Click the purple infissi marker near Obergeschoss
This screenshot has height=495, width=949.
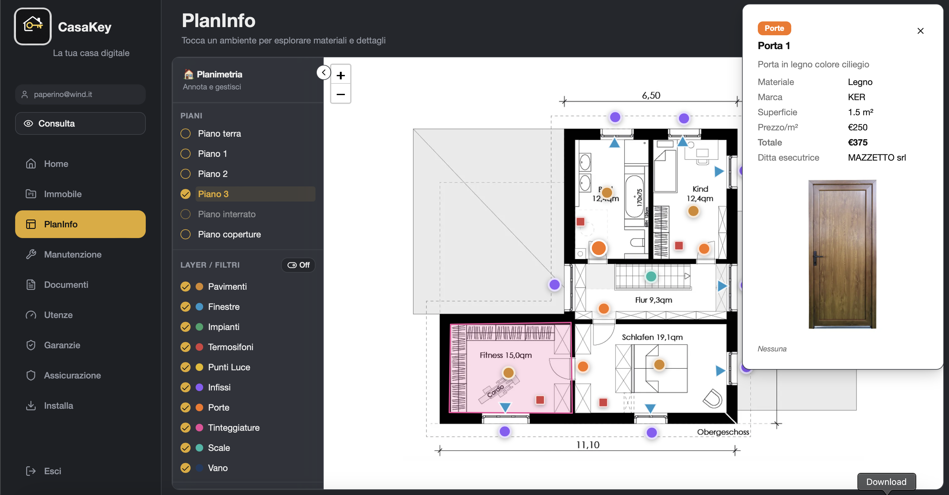click(651, 432)
